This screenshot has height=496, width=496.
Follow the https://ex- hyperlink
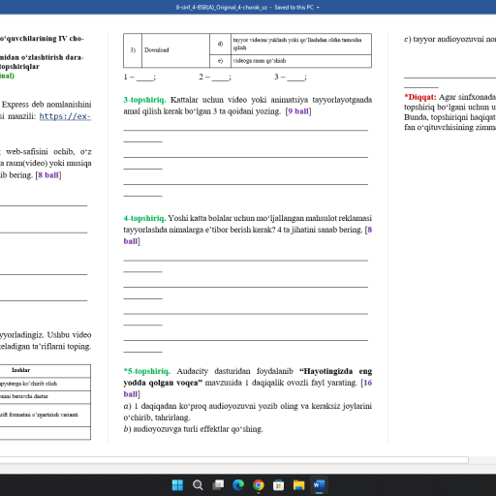coord(65,116)
